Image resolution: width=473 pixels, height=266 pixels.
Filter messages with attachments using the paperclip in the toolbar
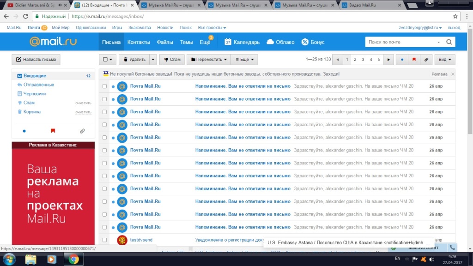coord(426,60)
